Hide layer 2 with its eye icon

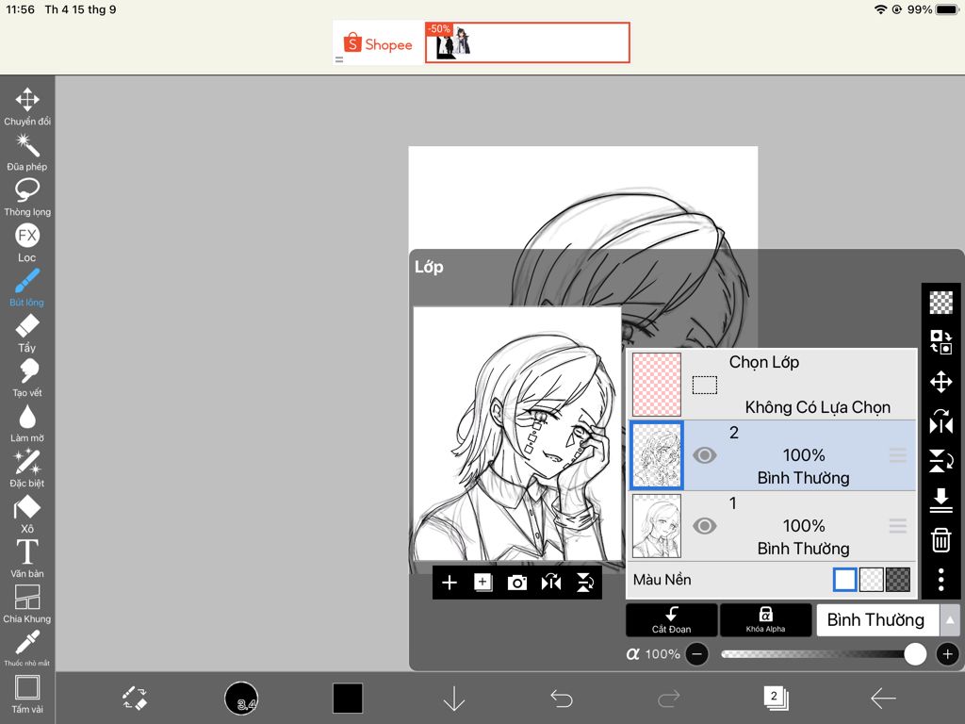(x=704, y=455)
